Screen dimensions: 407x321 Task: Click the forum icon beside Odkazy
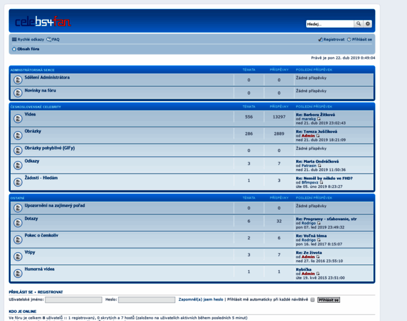coord(18,165)
